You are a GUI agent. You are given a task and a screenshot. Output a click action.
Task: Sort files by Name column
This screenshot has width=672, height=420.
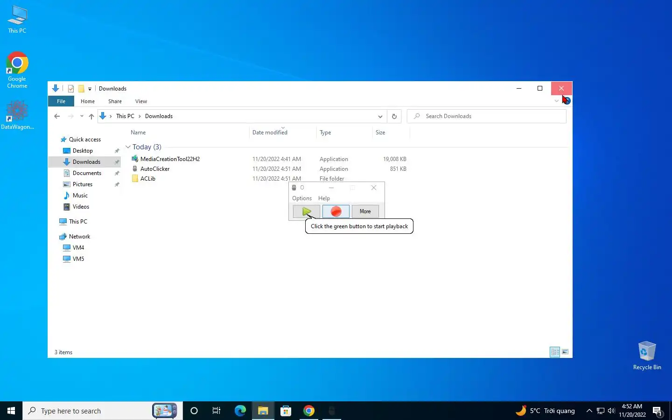tap(138, 133)
